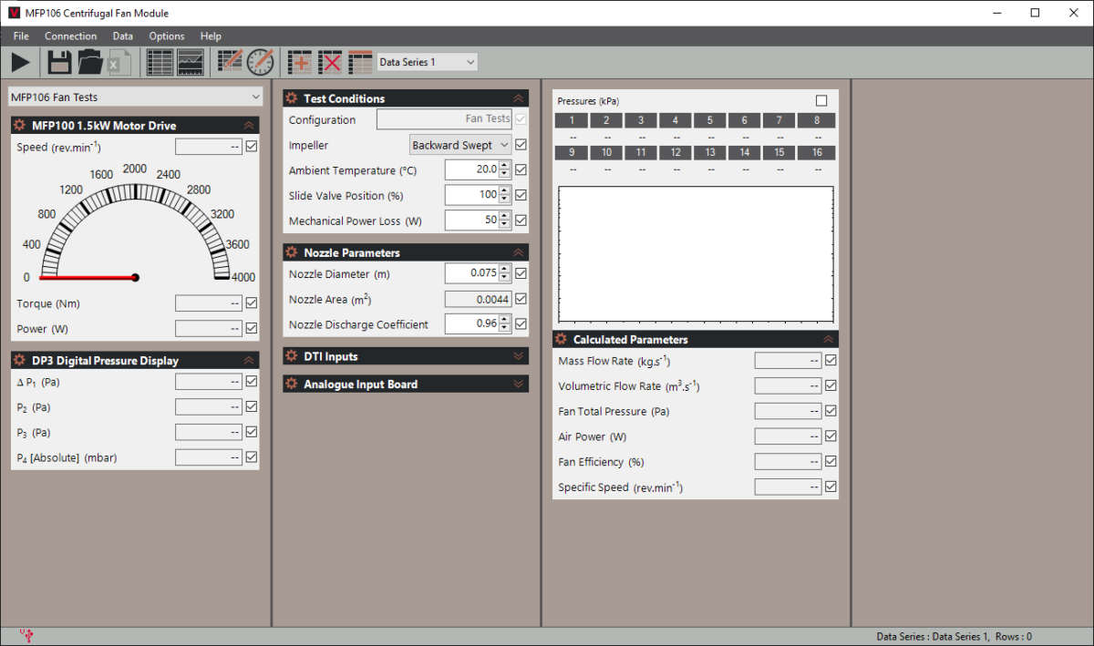The height and width of the screenshot is (646, 1094).
Task: Open the MFP100 Motor Drive gear settings
Action: tap(19, 126)
